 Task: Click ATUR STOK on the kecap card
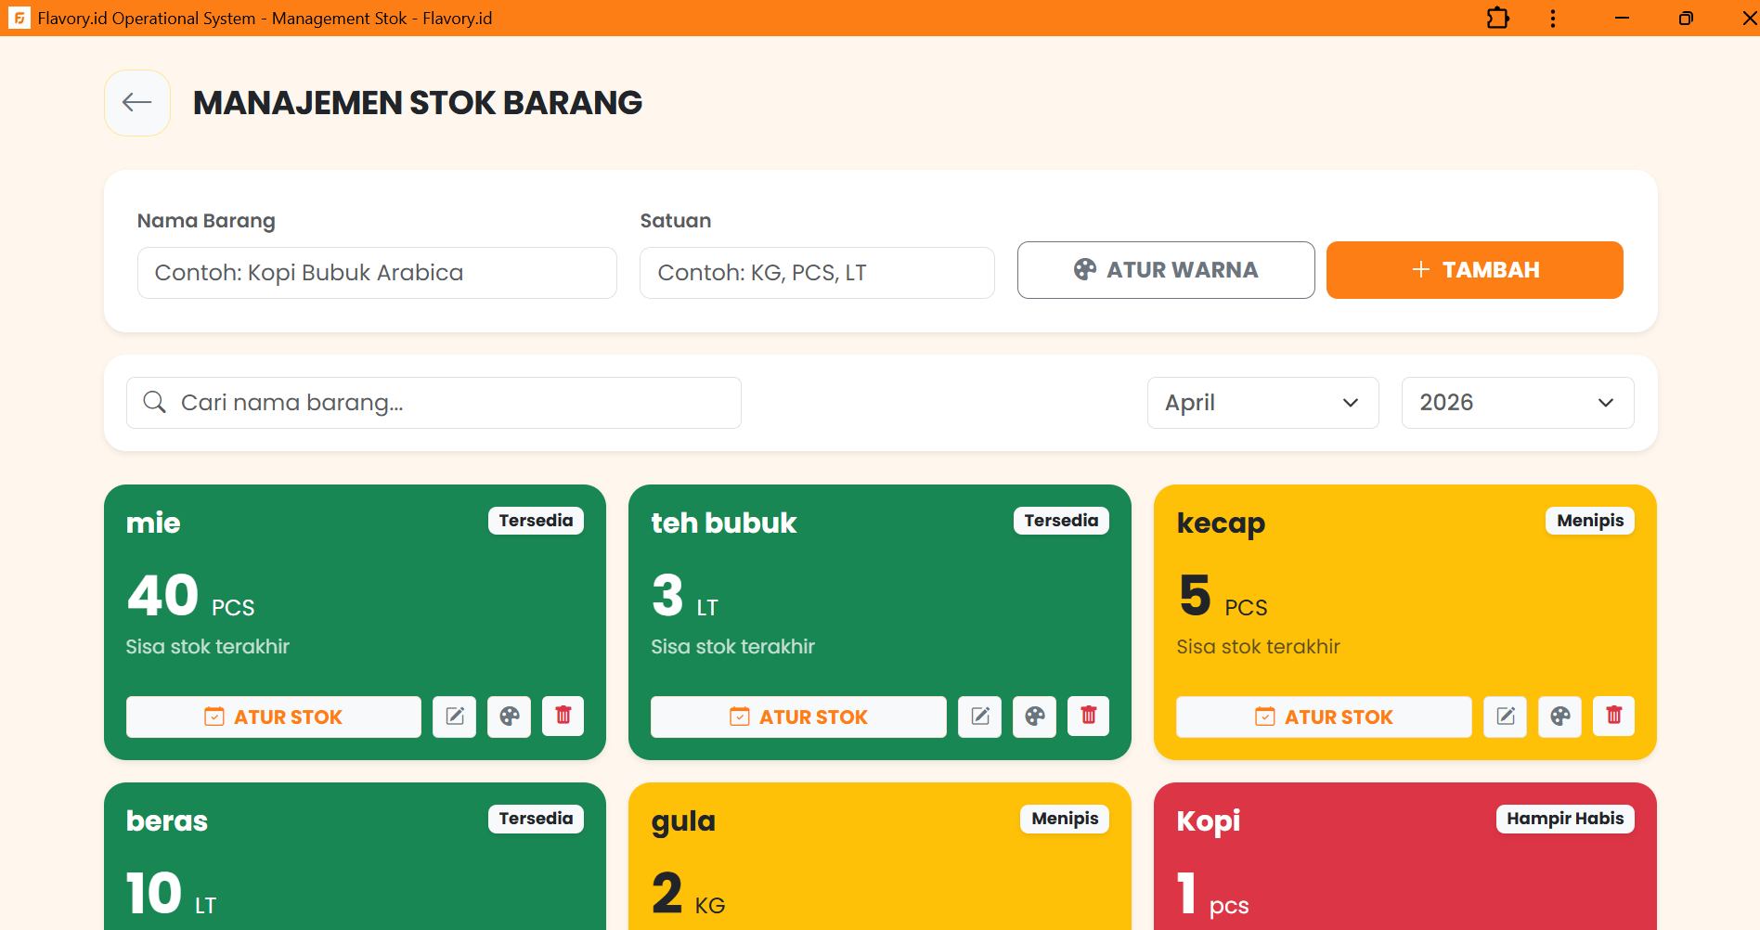click(1323, 716)
